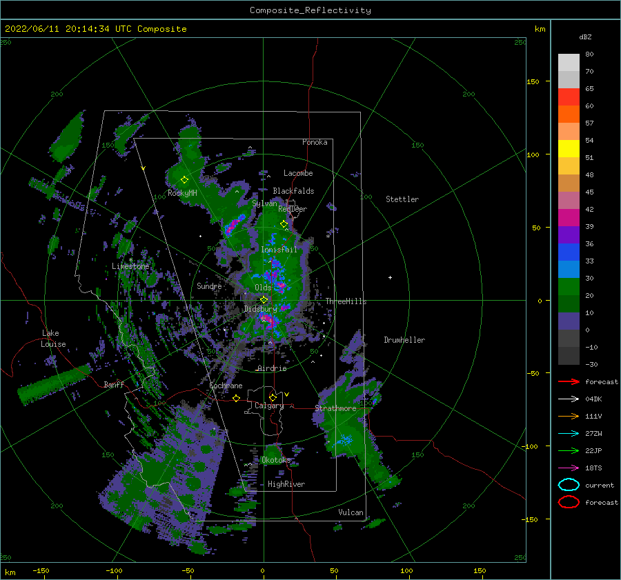Click the Lake Louise label
621x580 pixels.
(x=53, y=339)
